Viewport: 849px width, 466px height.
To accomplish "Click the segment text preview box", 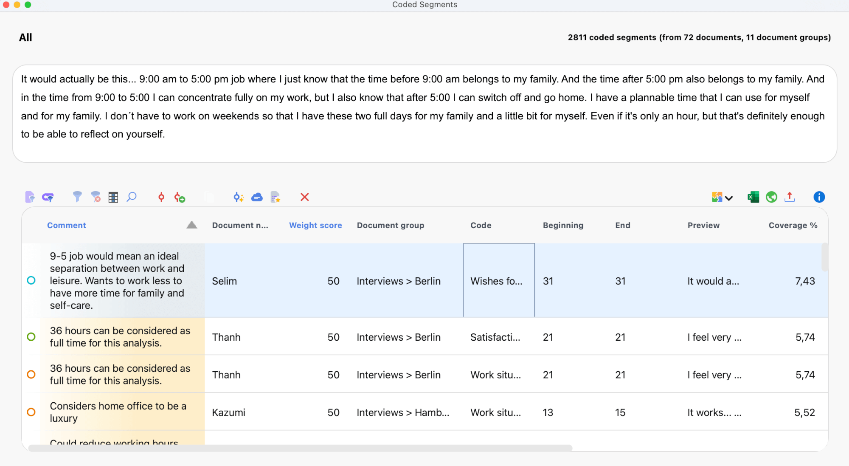I will point(424,113).
